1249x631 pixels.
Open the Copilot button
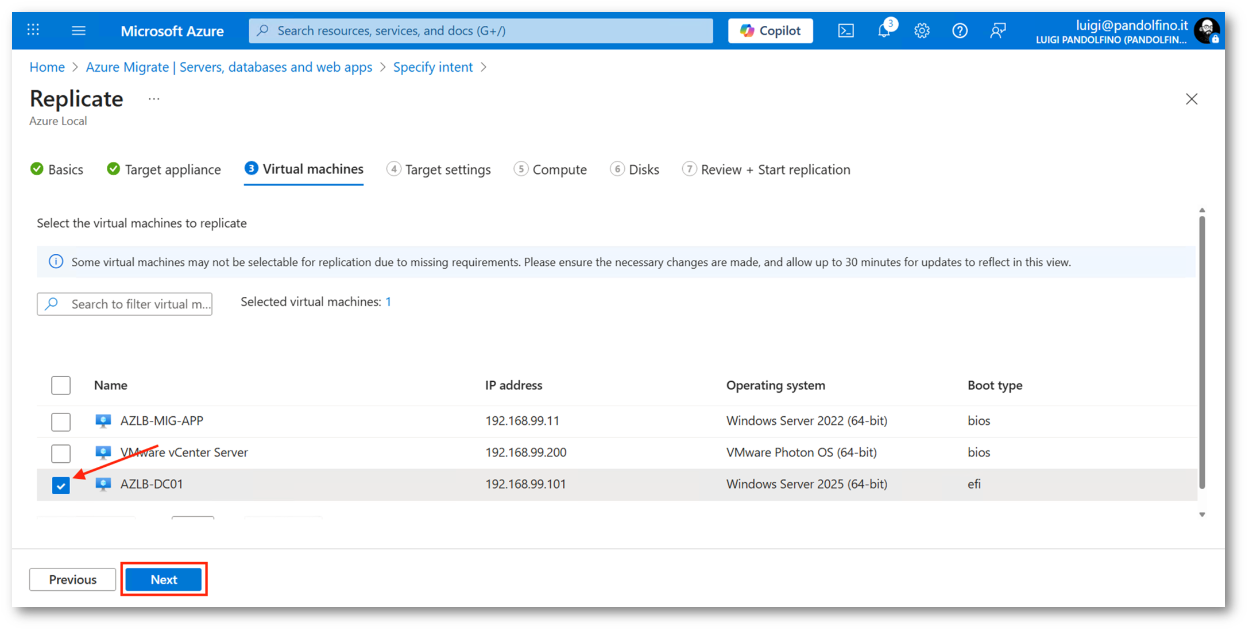770,30
